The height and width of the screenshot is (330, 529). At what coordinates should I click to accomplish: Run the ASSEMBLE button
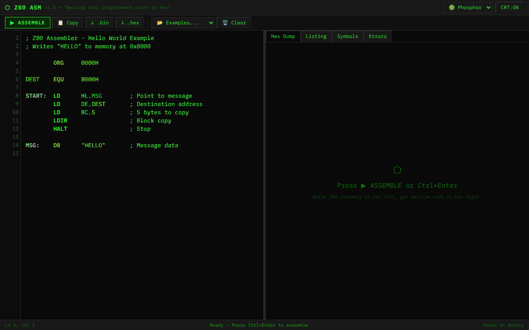[28, 23]
